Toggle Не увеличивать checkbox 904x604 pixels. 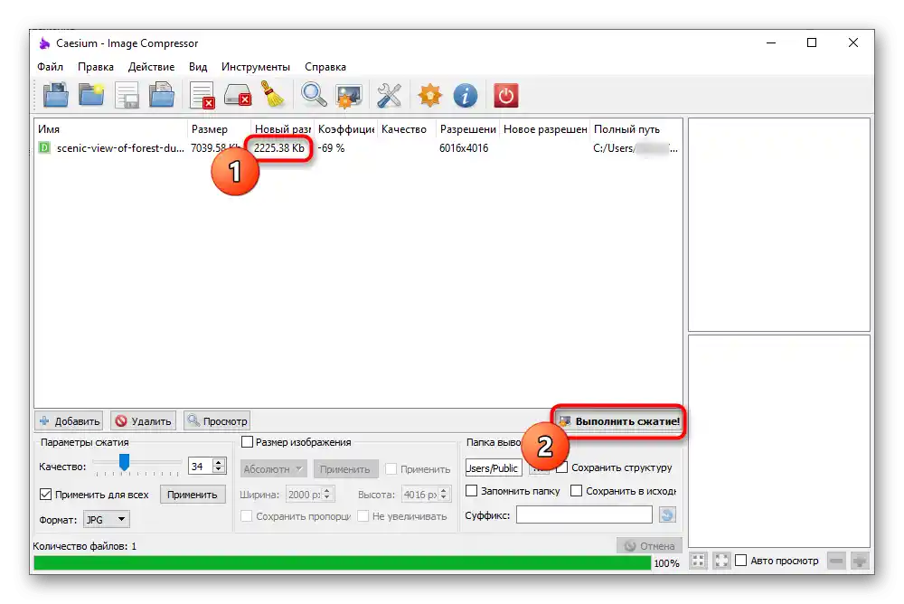363,515
